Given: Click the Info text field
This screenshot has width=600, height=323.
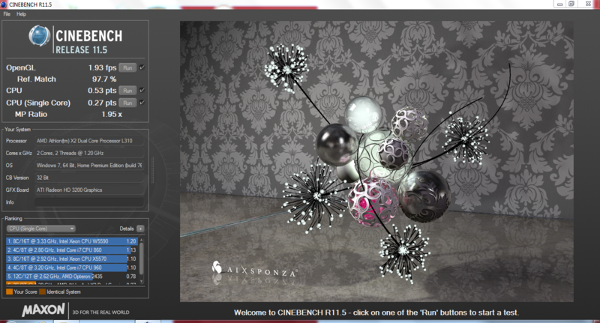Looking at the screenshot, I should pos(89,202).
